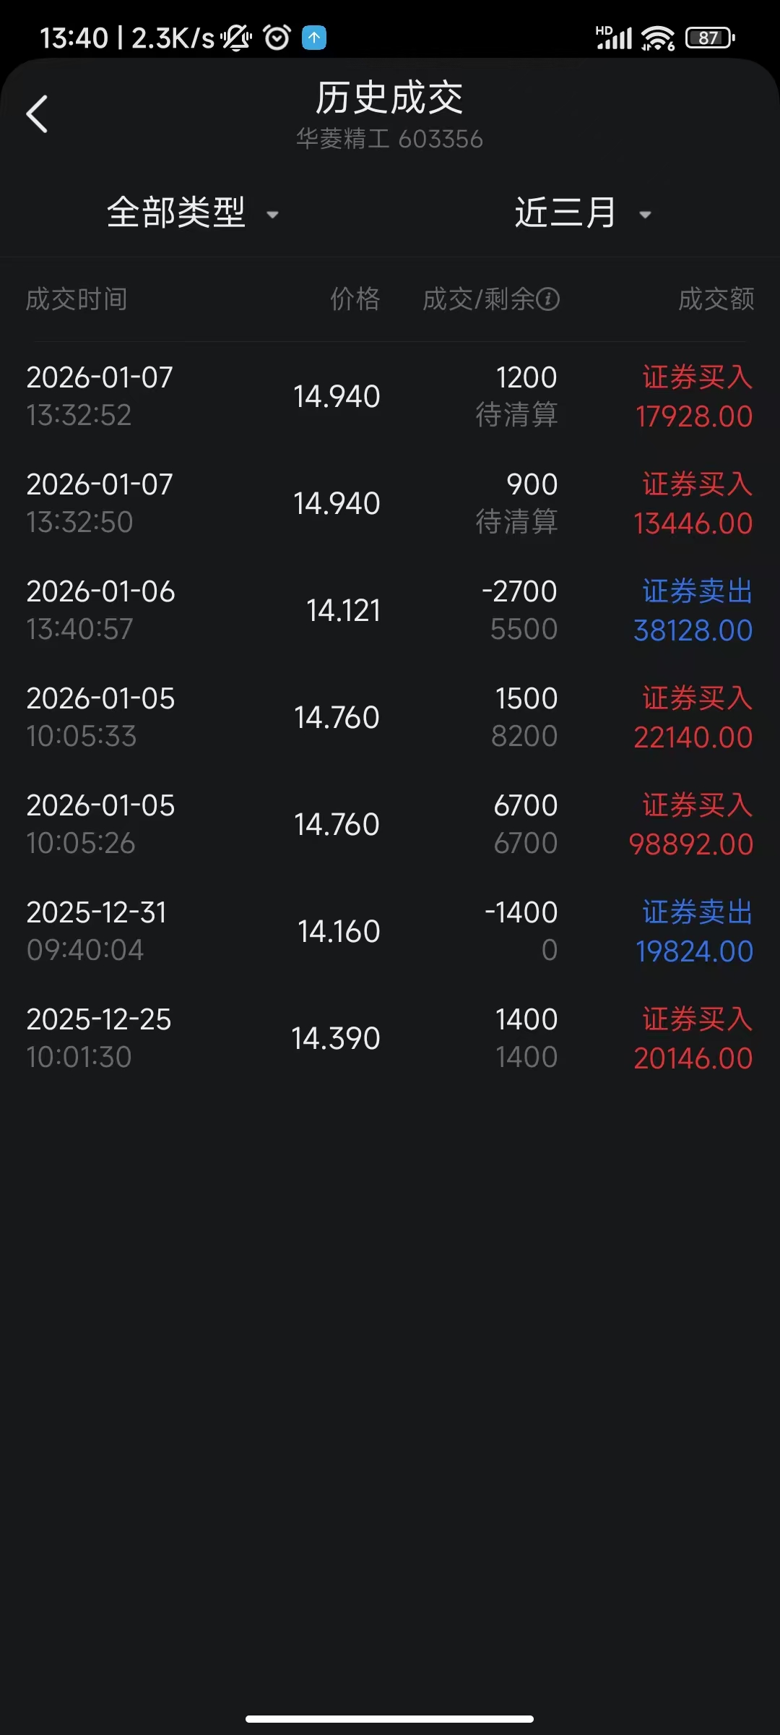This screenshot has width=780, height=1735.
Task: Tap the Wi-Fi signal icon
Action: coord(657,38)
